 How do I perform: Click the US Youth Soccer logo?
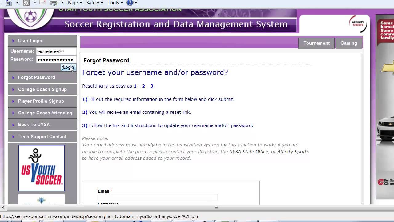click(x=42, y=168)
